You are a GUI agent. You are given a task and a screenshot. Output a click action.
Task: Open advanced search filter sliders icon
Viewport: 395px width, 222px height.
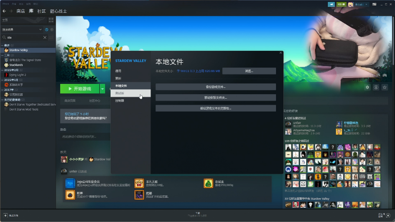pyautogui.click(x=51, y=37)
